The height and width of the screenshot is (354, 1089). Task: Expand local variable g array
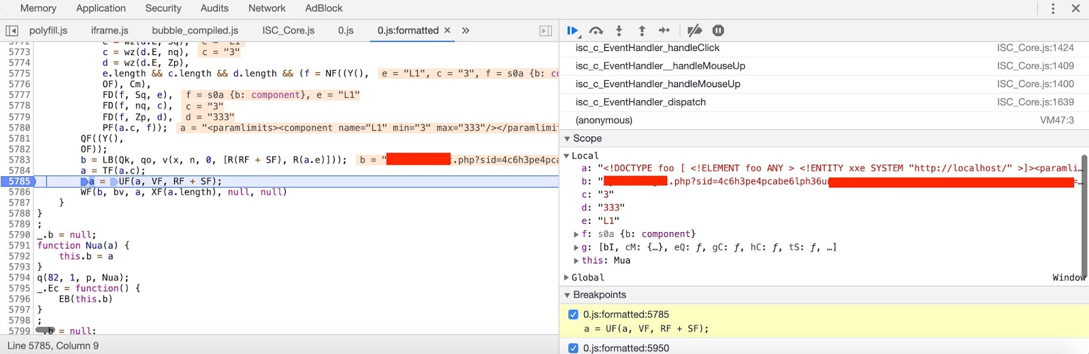coord(576,247)
